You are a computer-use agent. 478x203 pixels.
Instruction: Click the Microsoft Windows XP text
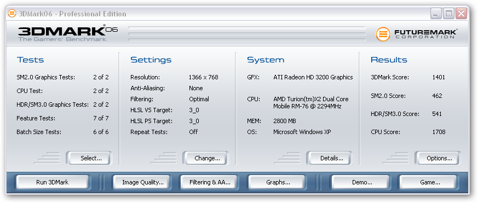302,132
